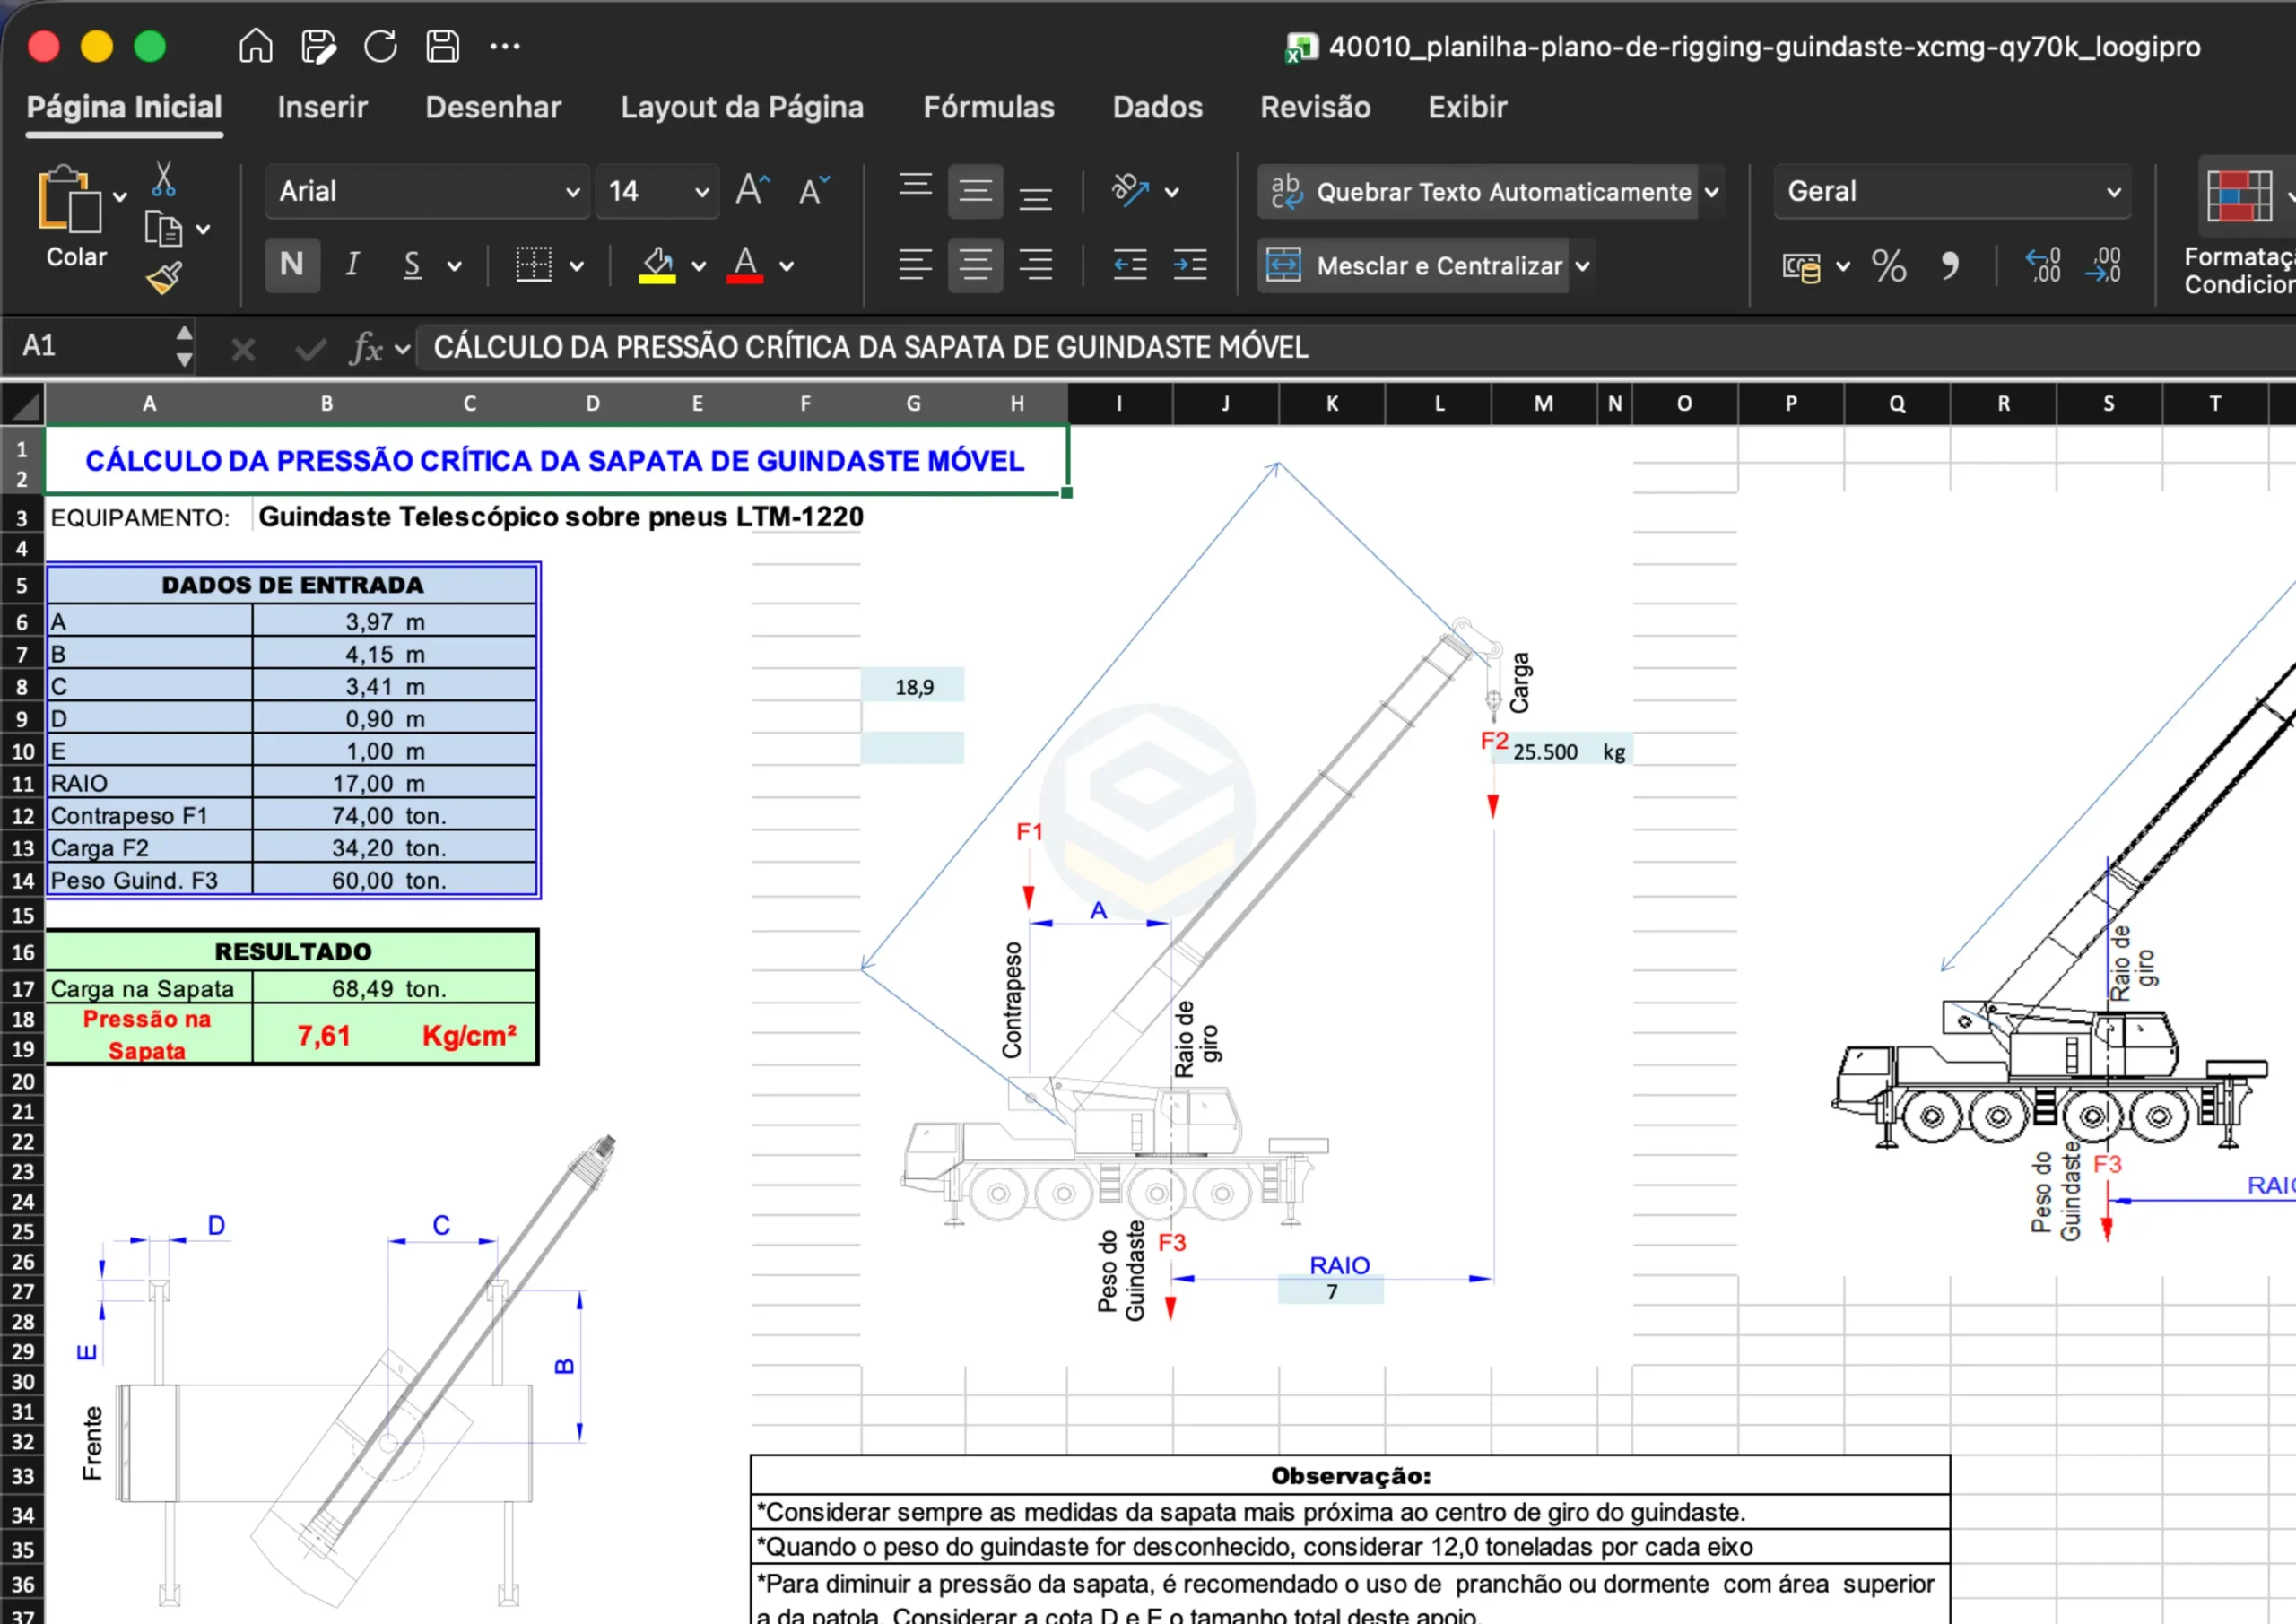The width and height of the screenshot is (2296, 1624).
Task: Click the Borders icon
Action: pos(533,265)
